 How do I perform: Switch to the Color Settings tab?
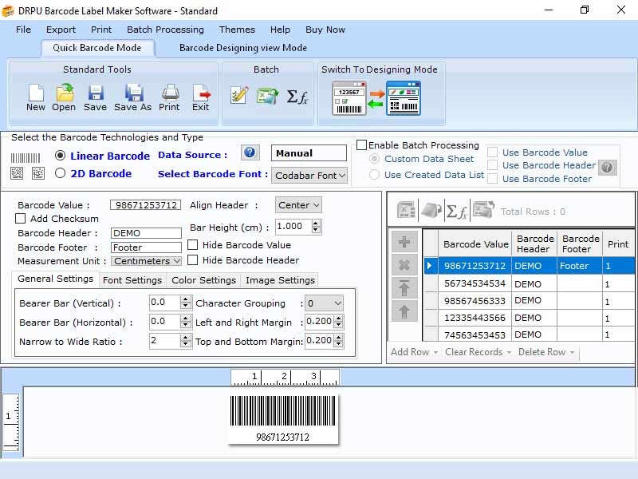tap(203, 280)
